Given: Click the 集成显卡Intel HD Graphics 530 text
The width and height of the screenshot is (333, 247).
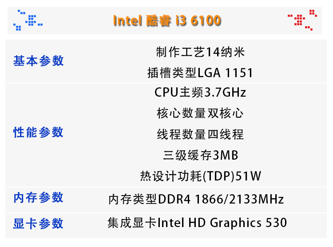Looking at the screenshot, I should pyautogui.click(x=197, y=223).
